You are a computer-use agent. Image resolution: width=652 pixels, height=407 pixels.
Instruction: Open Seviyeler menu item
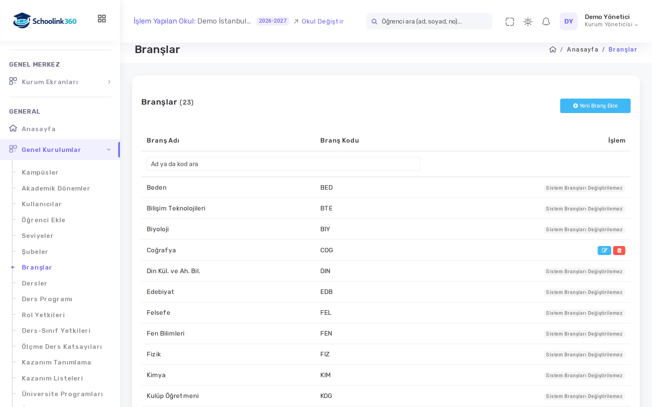click(x=37, y=236)
